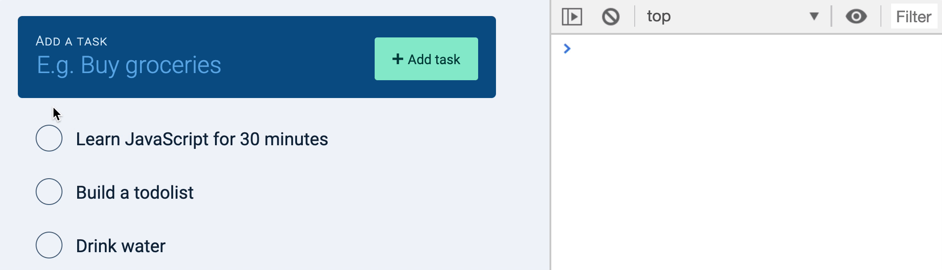Select the clear-console icon next to the sidebar toggle
The height and width of the screenshot is (270, 942).
[611, 16]
